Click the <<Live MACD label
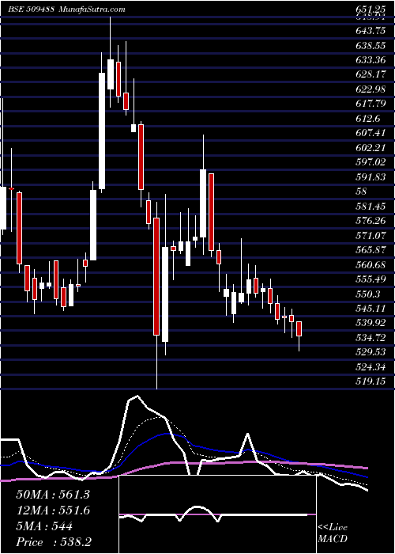 333,533
